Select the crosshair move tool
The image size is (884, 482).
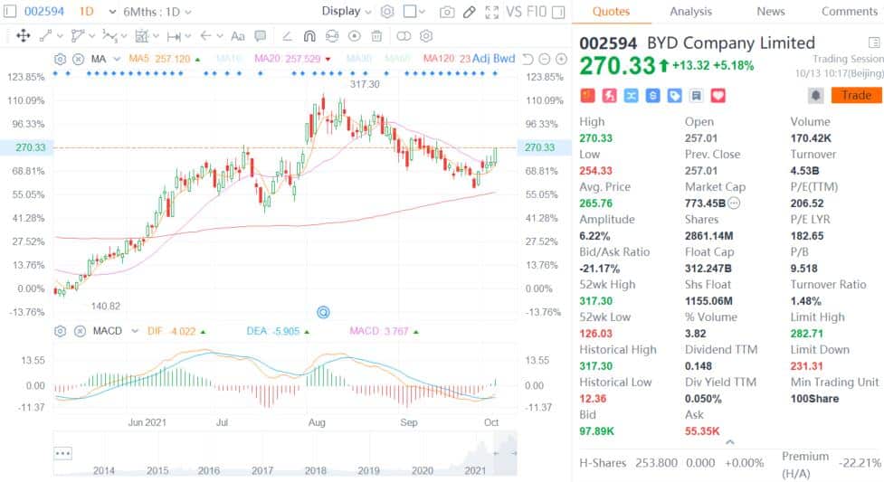pyautogui.click(x=23, y=36)
